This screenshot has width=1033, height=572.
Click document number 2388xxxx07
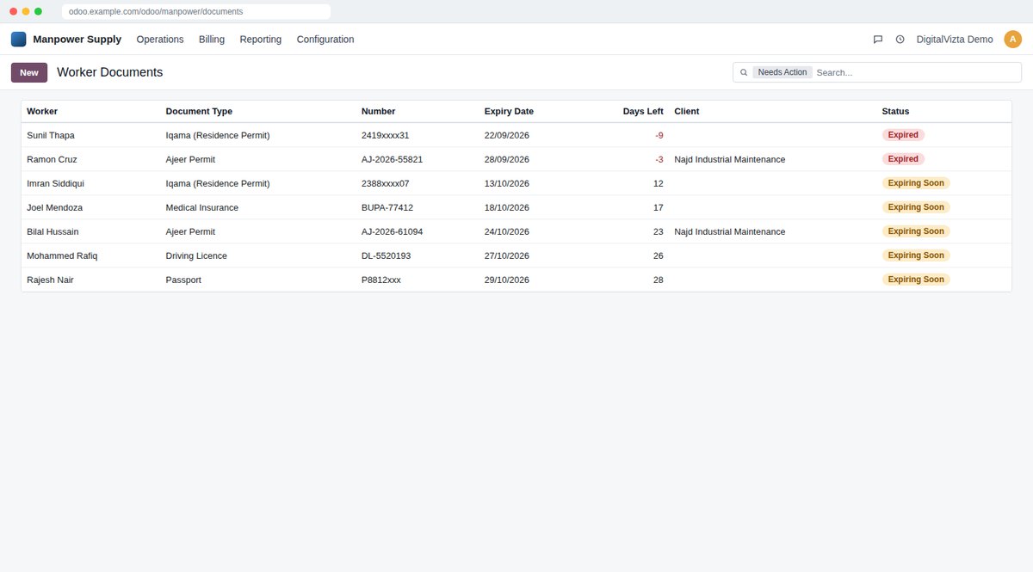point(385,183)
